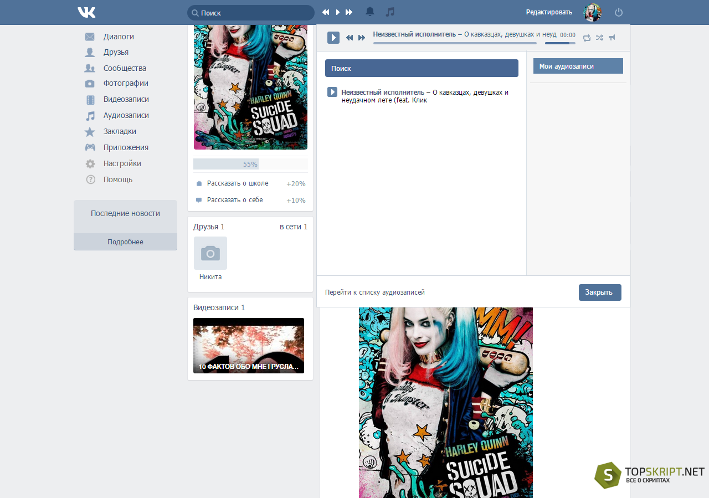Open the Видеозаписи 1 section header
Screen dimensions: 709x498
point(219,307)
